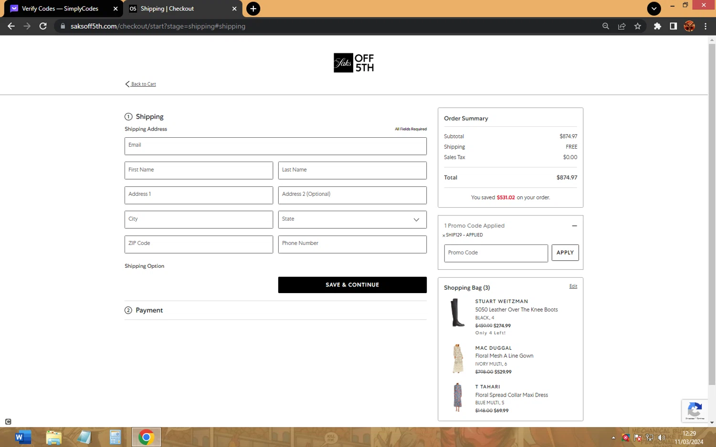The width and height of the screenshot is (716, 447).
Task: Open the Stuart Weitzman boots thumbnail
Action: point(458,313)
